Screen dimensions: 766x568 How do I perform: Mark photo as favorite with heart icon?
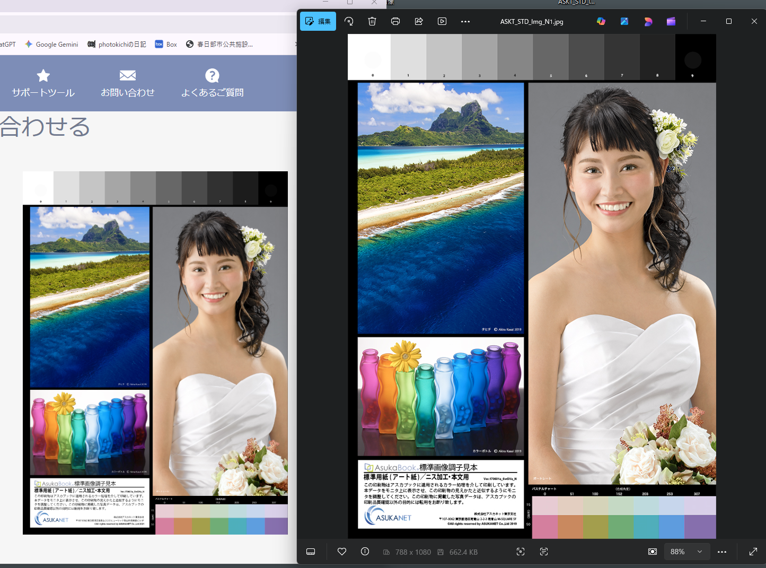pyautogui.click(x=342, y=552)
